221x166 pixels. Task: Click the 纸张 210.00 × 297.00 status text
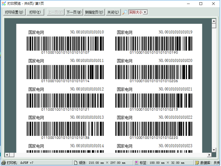(102, 163)
